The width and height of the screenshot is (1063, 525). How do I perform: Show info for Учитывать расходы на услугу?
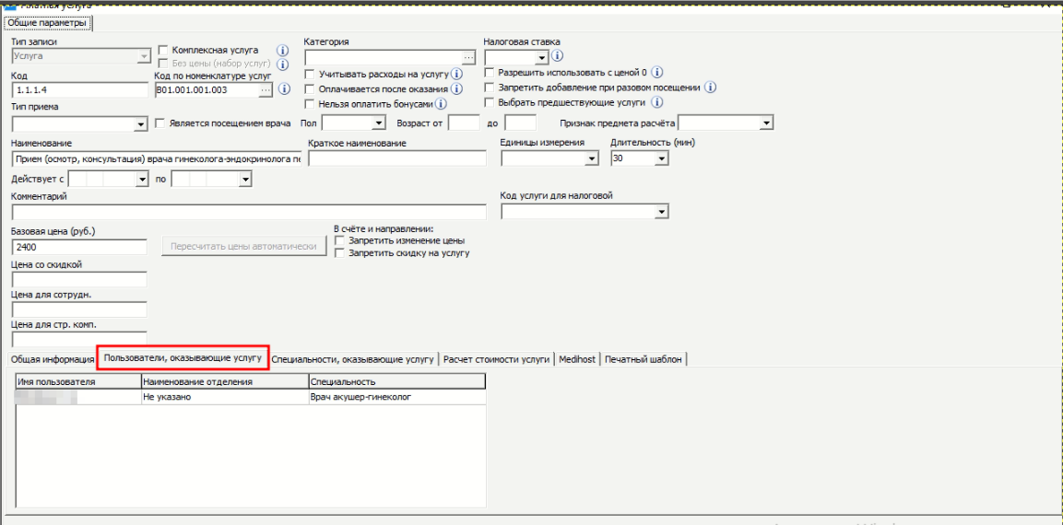456,73
